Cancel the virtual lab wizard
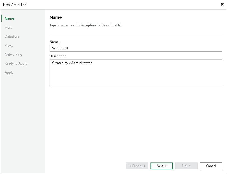Viewport: 227px width, 174px height. point(211,166)
